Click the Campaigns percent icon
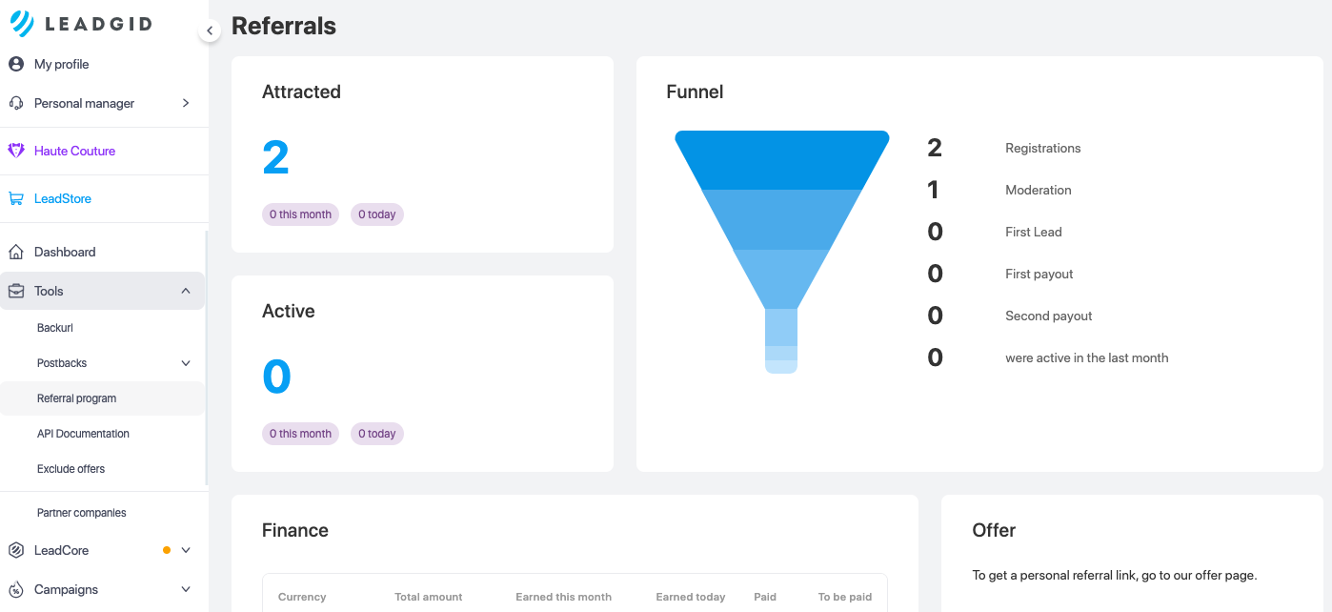 (x=15, y=589)
